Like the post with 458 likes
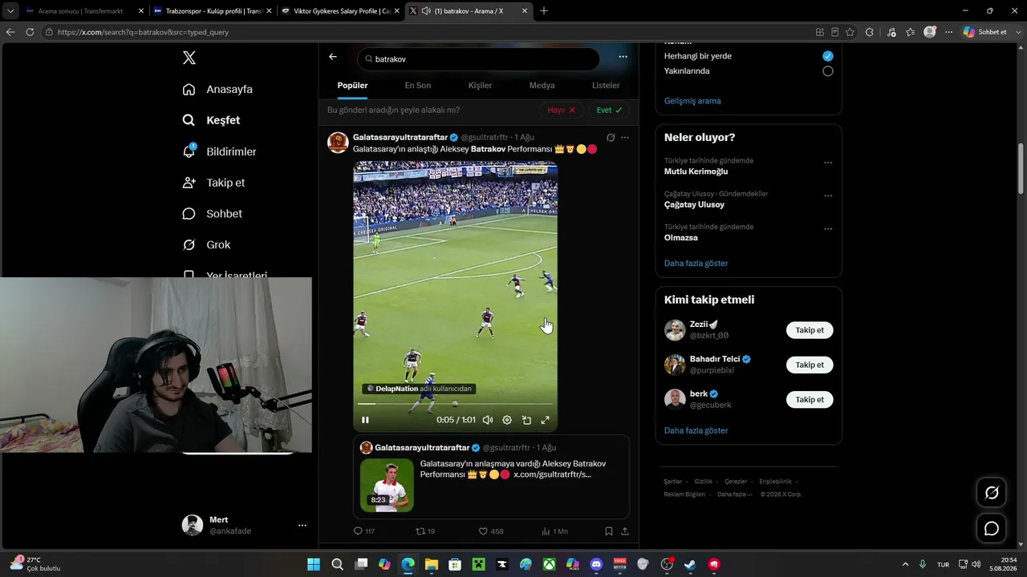This screenshot has height=577, width=1027. (491, 531)
